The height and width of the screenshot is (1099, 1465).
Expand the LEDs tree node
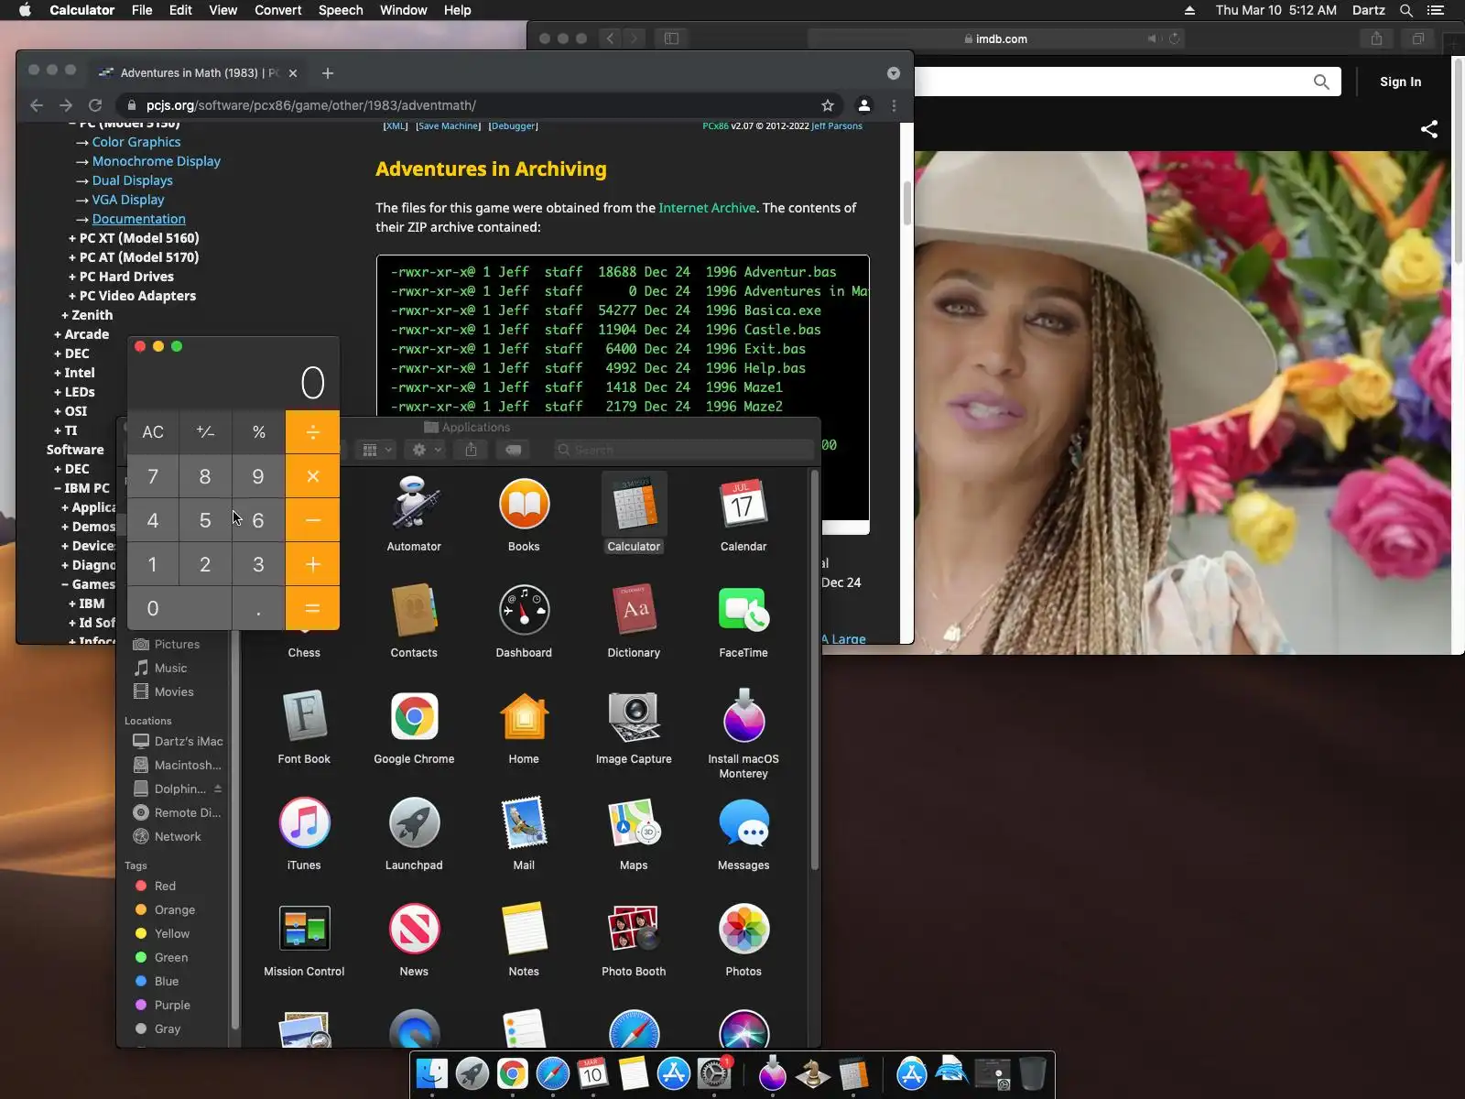74,392
